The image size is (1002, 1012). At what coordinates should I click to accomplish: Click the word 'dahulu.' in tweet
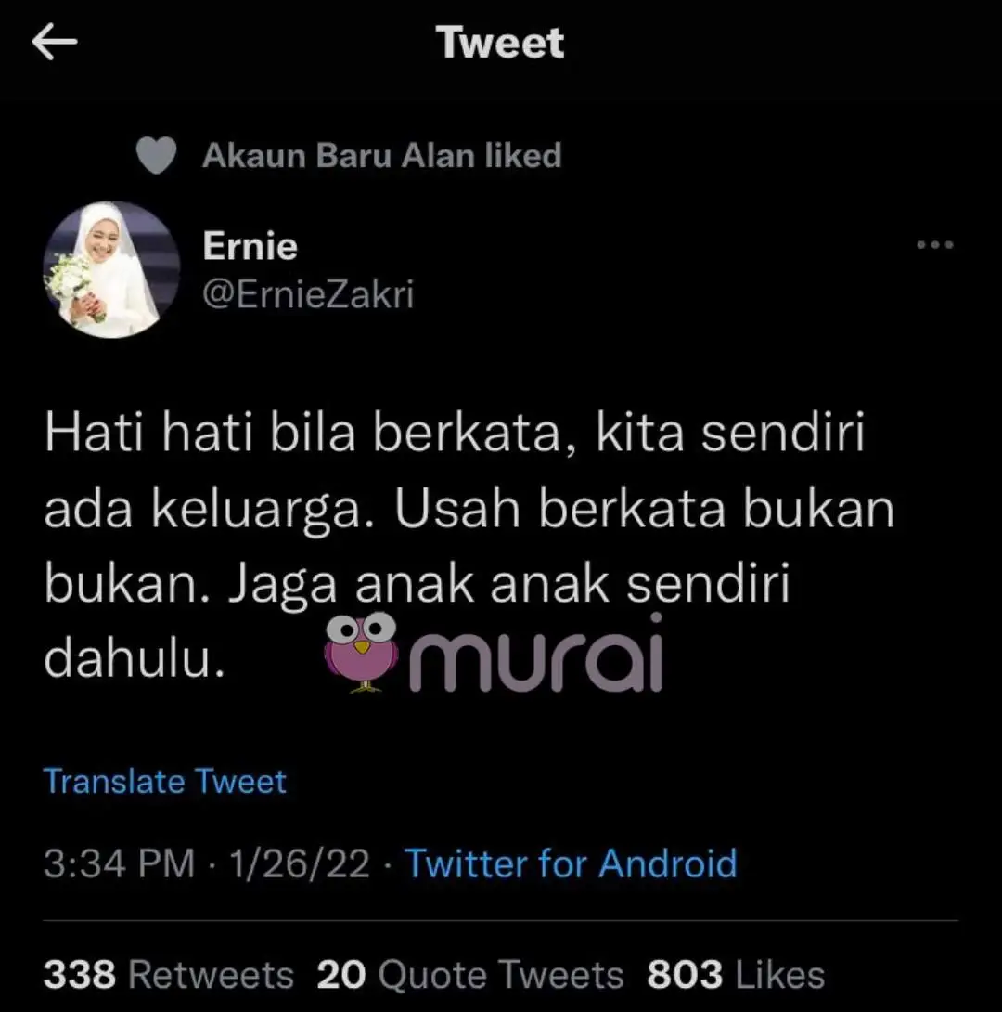coord(135,659)
